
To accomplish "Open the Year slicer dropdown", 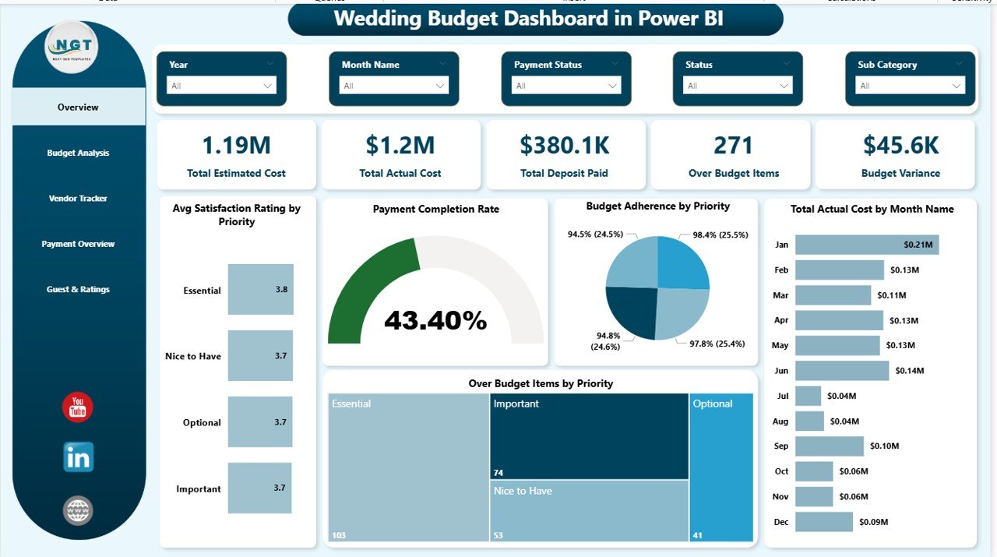I will coord(267,86).
